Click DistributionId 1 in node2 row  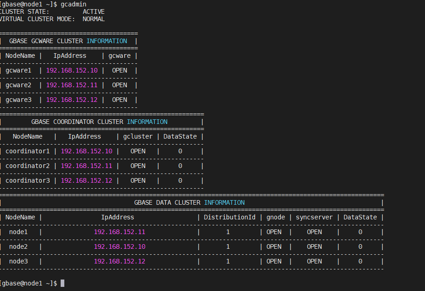pos(228,246)
